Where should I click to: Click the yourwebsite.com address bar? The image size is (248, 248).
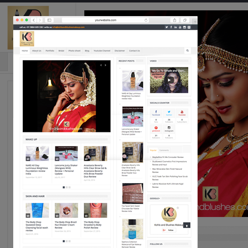[105, 20]
